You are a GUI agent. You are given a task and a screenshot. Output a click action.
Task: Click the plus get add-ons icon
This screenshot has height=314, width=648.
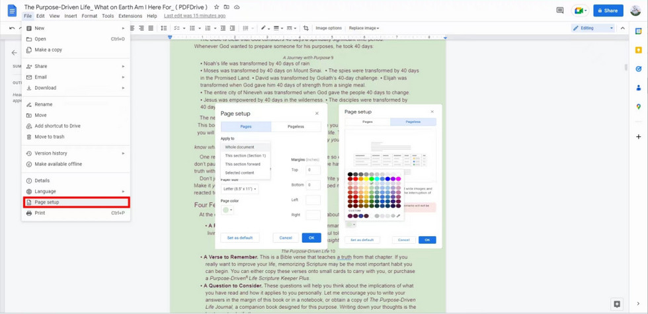point(639,137)
